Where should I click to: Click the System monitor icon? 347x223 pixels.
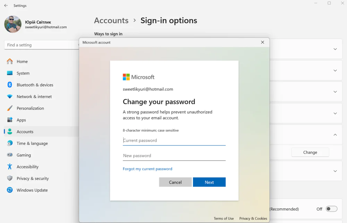click(10, 73)
